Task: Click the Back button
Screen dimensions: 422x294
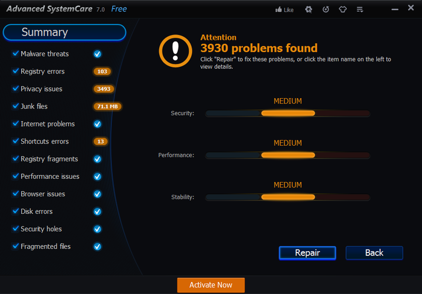Action: click(x=374, y=253)
